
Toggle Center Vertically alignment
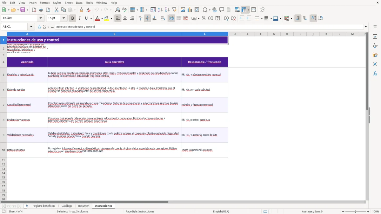(x=147, y=18)
